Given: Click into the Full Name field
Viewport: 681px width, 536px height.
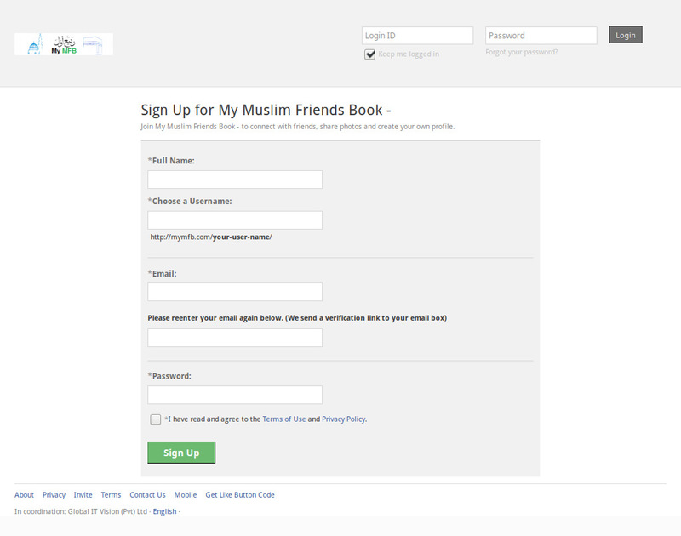Looking at the screenshot, I should click(x=235, y=180).
